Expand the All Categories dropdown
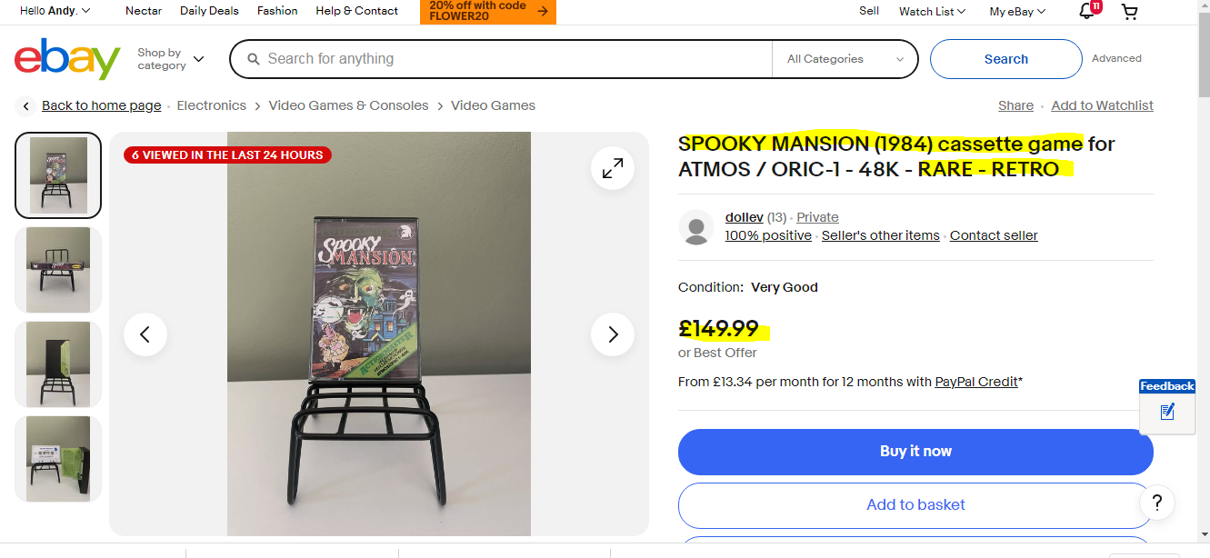This screenshot has width=1210, height=558. coord(845,59)
